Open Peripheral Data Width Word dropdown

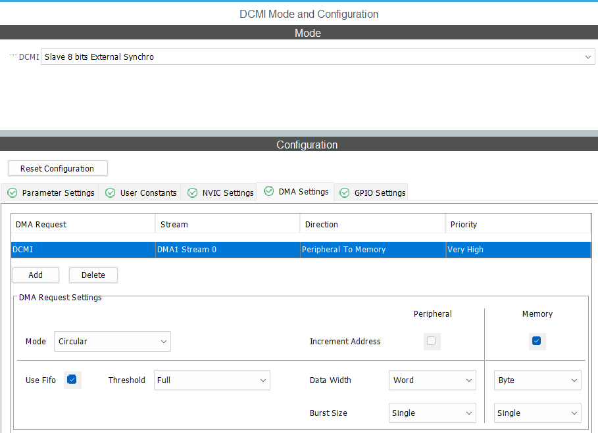pos(432,380)
